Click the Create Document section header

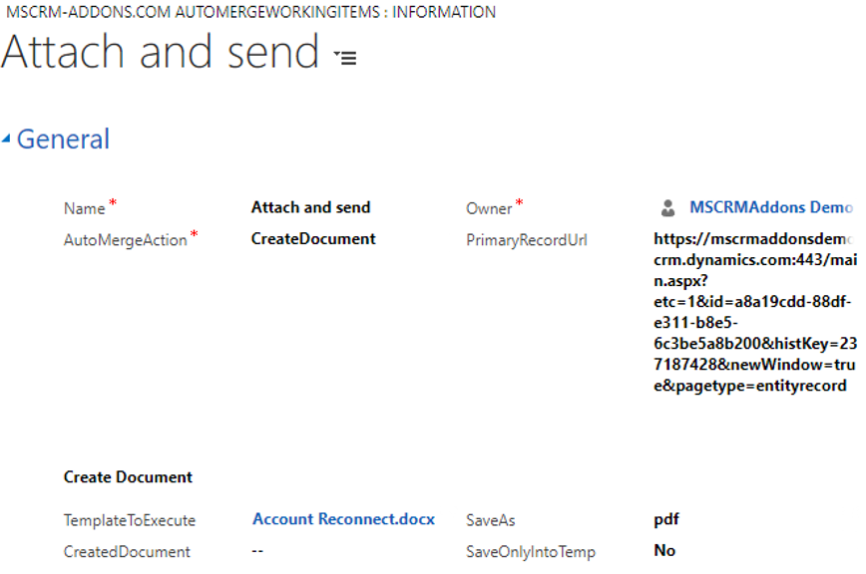[x=128, y=477]
